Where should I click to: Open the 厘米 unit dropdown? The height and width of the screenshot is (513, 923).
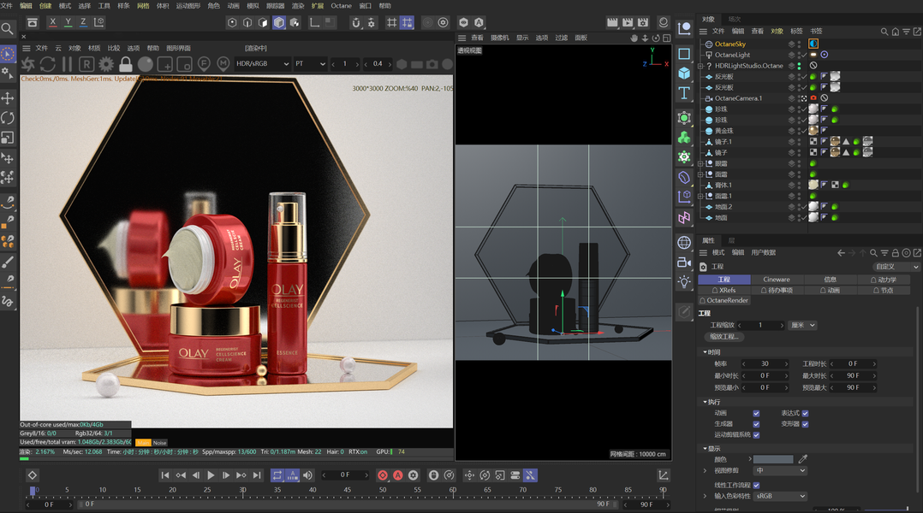coord(802,325)
